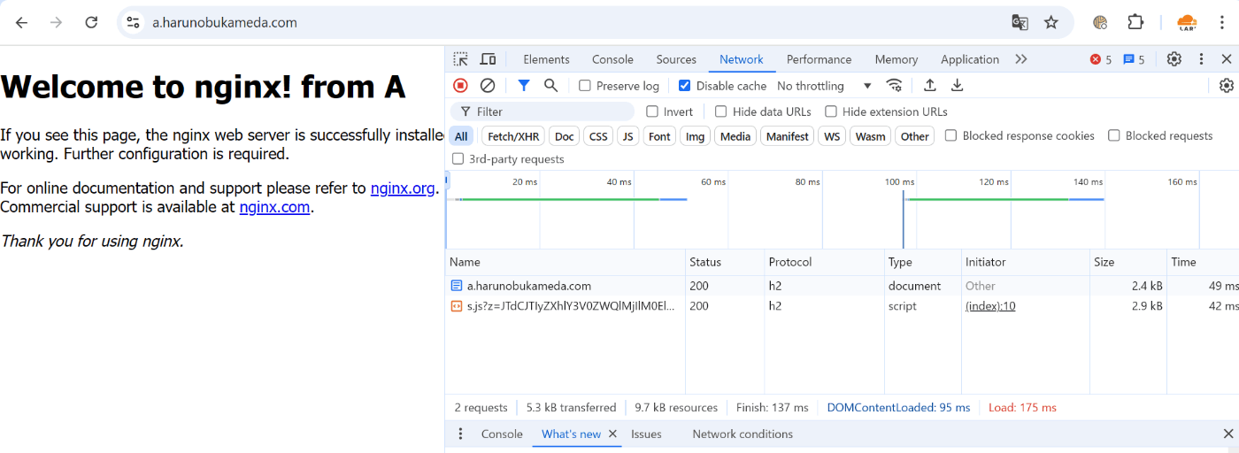Check Hide extension URLs option
The width and height of the screenshot is (1239, 453).
[x=831, y=111]
